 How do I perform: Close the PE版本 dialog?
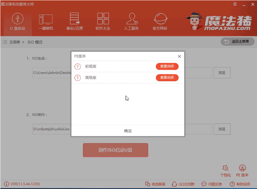coord(179,56)
